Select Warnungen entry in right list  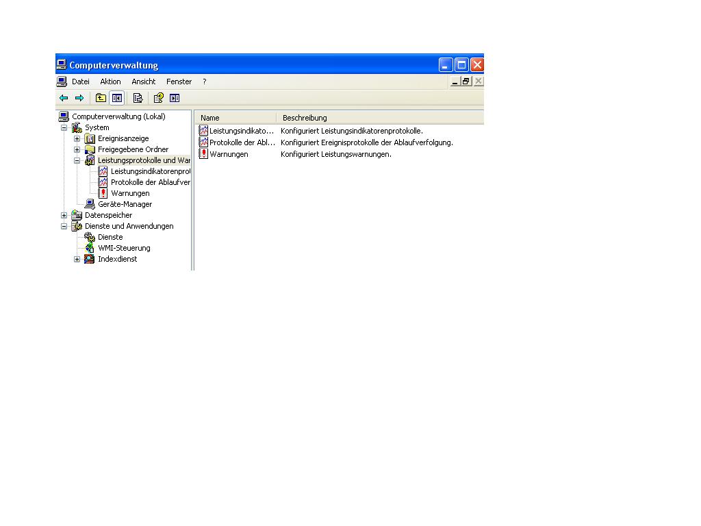pyautogui.click(x=224, y=154)
